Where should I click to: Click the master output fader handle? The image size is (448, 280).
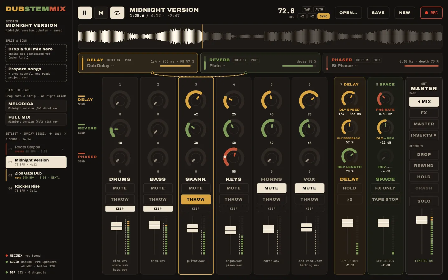tap(422, 220)
